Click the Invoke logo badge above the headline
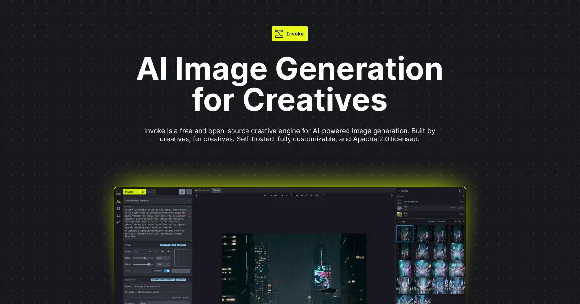 click(x=290, y=33)
